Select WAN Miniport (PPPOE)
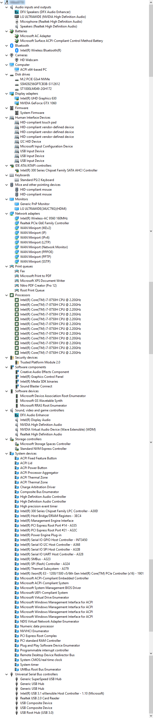 (x=37, y=252)
